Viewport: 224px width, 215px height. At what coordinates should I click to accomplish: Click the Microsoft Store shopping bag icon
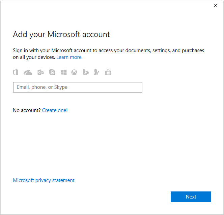108,72
